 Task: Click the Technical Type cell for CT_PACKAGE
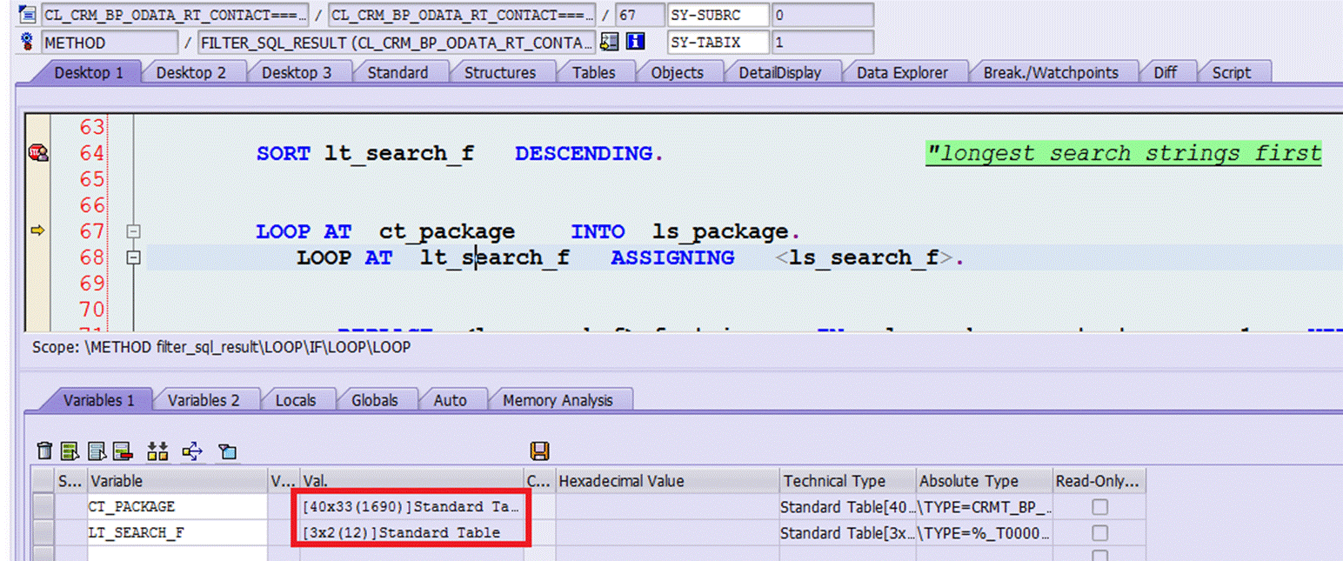pyautogui.click(x=848, y=506)
